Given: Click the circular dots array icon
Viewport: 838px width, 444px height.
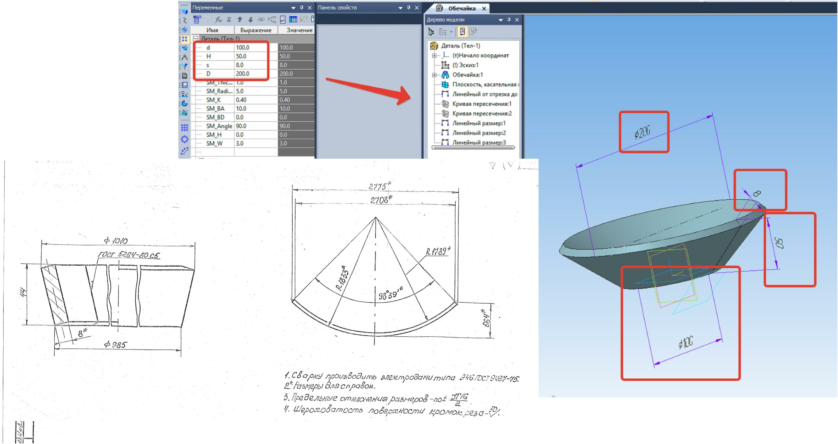Looking at the screenshot, I should coord(185,139).
